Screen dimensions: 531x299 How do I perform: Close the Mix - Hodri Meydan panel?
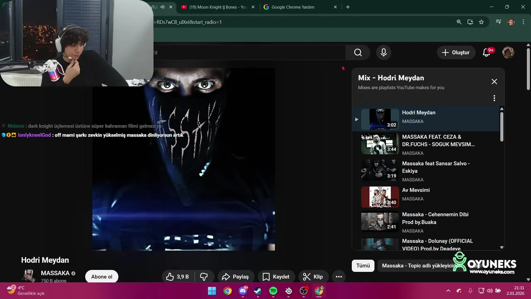click(x=494, y=81)
